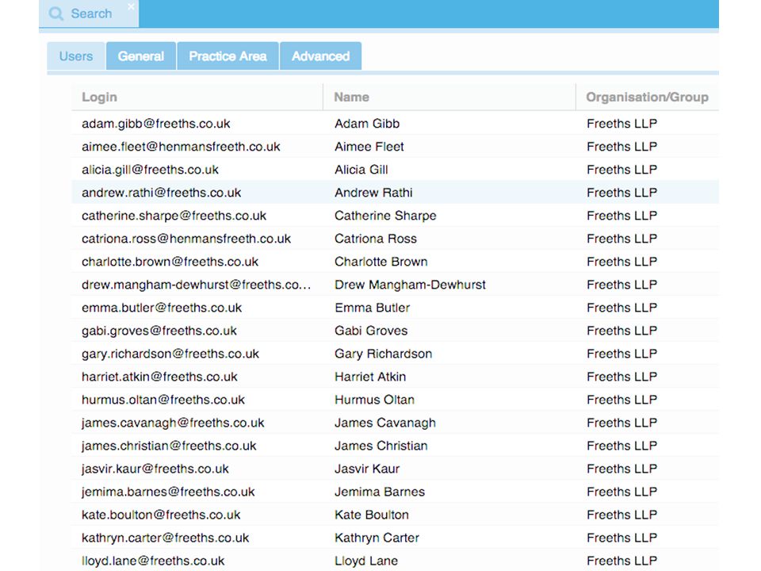Click the name Kathryn Carter
The width and height of the screenshot is (761, 571).
(377, 538)
